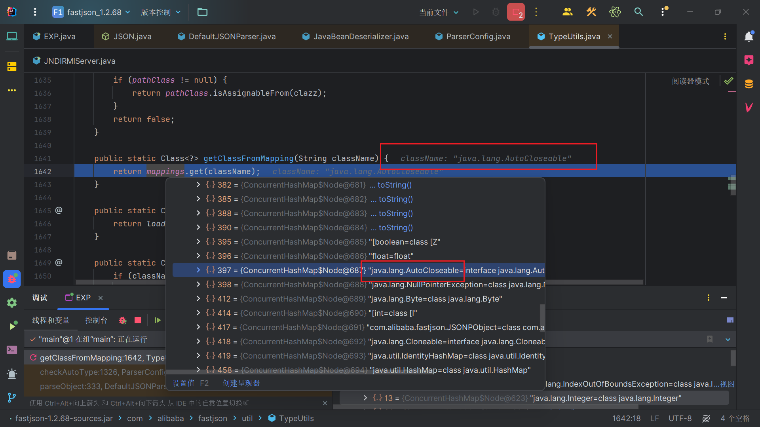This screenshot has height=427, width=760.
Task: Open the Git branch tool window
Action: pyautogui.click(x=12, y=397)
